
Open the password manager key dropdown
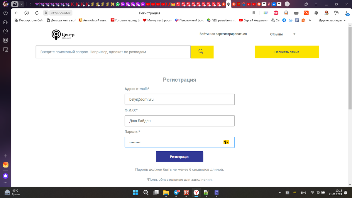coord(226,142)
